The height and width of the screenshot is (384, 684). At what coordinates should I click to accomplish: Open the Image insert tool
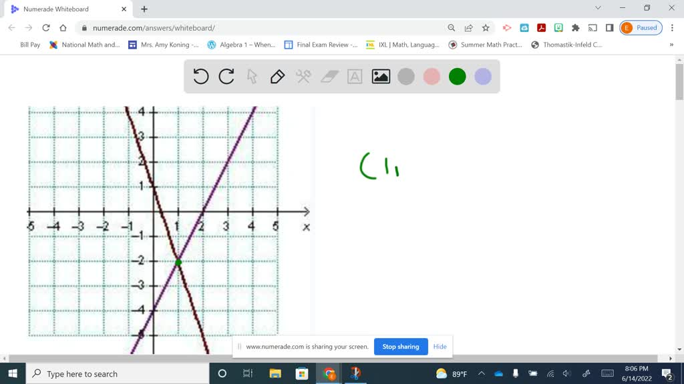point(380,76)
